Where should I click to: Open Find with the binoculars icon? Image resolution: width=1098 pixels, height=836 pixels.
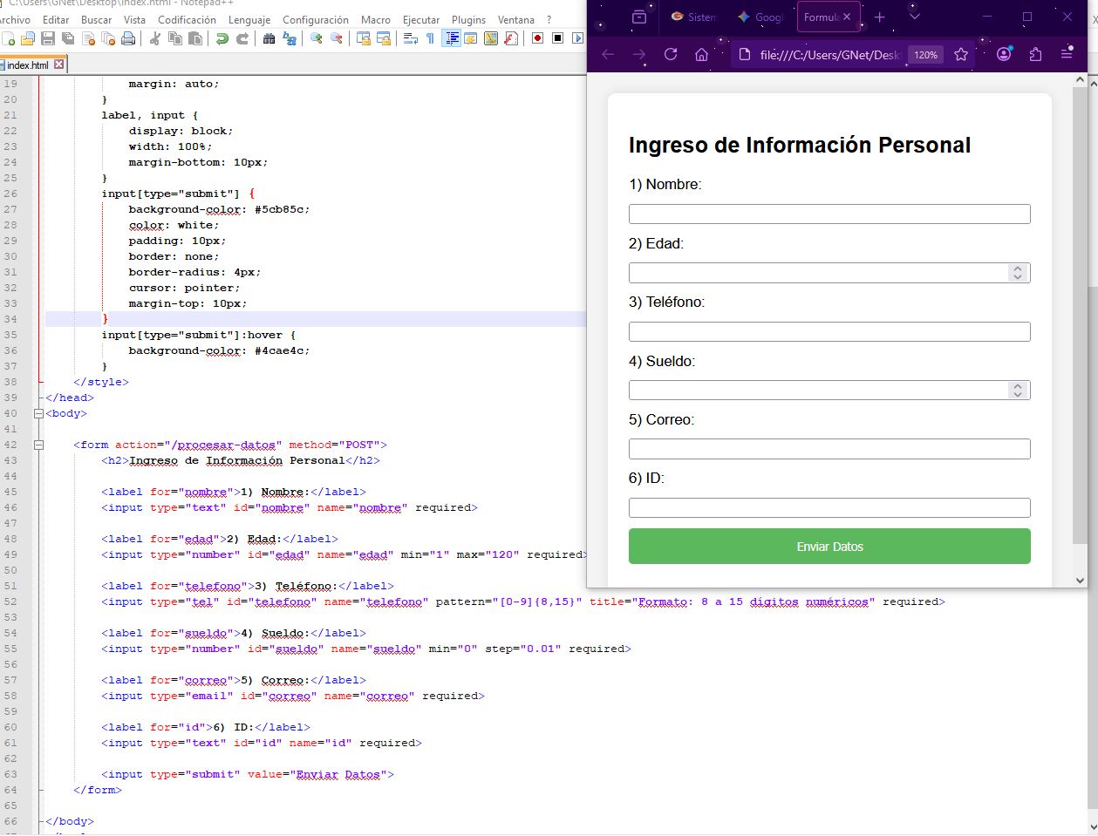(269, 38)
